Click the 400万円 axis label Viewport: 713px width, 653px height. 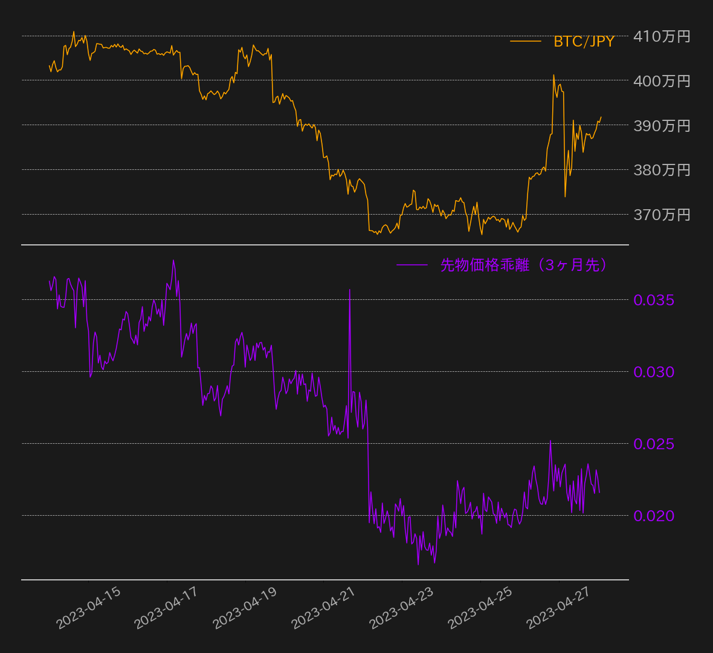coord(662,81)
